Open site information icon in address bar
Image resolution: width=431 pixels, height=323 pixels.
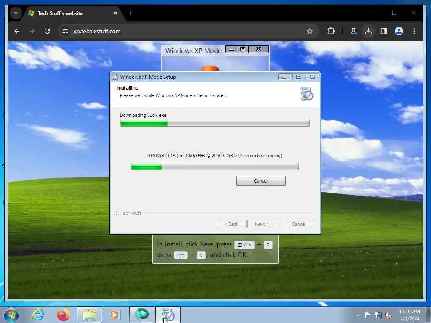point(65,31)
